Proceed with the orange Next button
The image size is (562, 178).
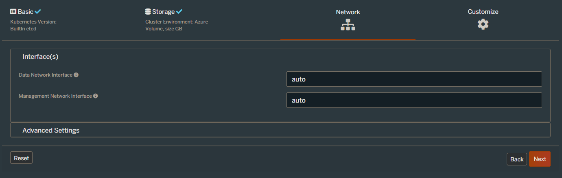pyautogui.click(x=540, y=159)
